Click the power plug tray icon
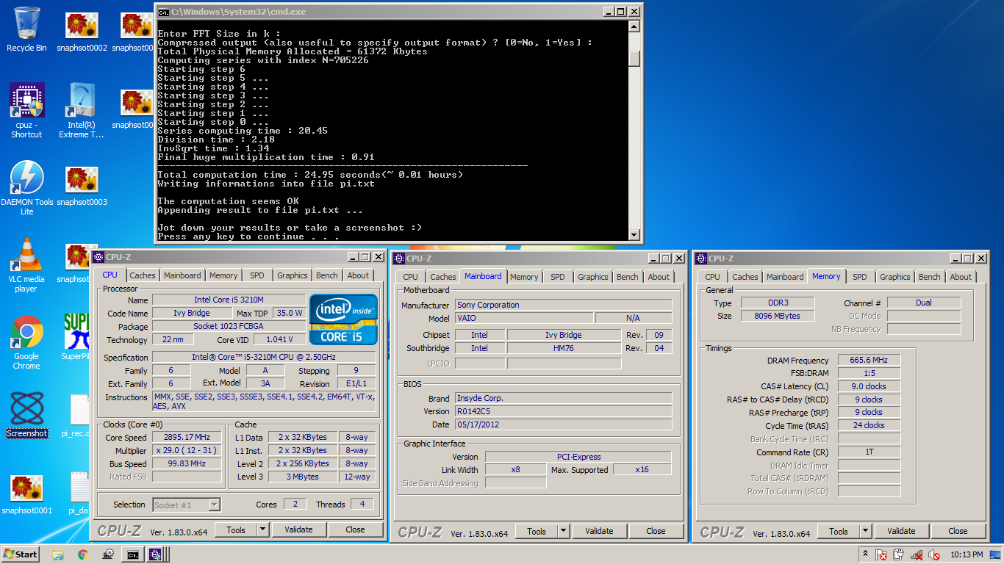This screenshot has height=564, width=1004. (x=900, y=554)
